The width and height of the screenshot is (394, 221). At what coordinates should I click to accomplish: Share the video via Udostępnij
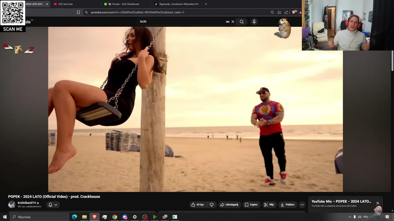click(229, 205)
